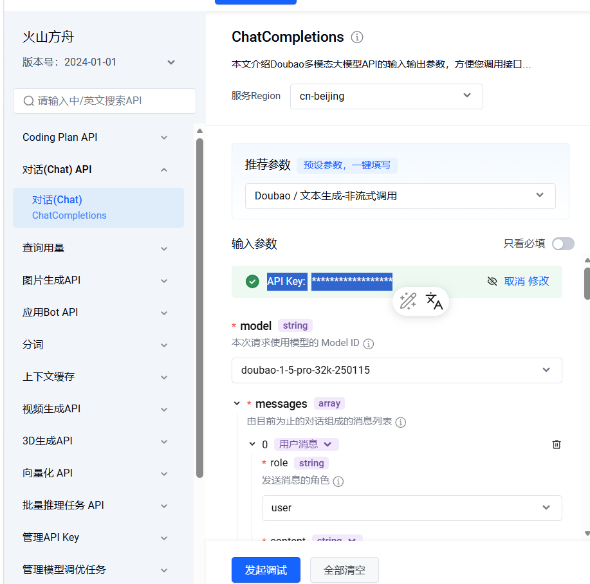Click the 修改 link for API Key

539,281
